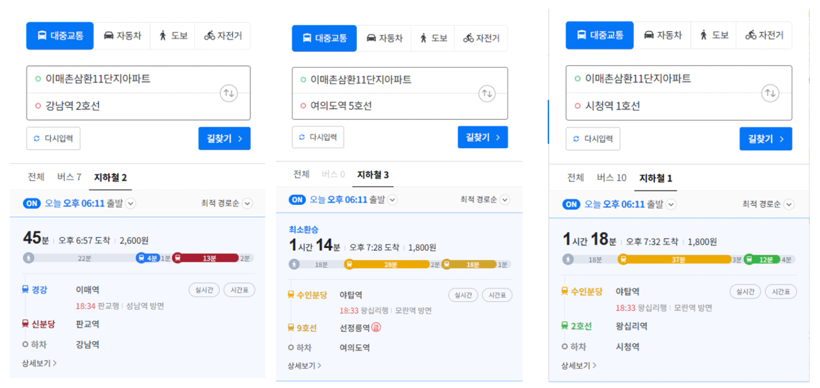This screenshot has width=820, height=388.
Task: Expand 상세보기 details for 시청역 route
Action: [579, 366]
